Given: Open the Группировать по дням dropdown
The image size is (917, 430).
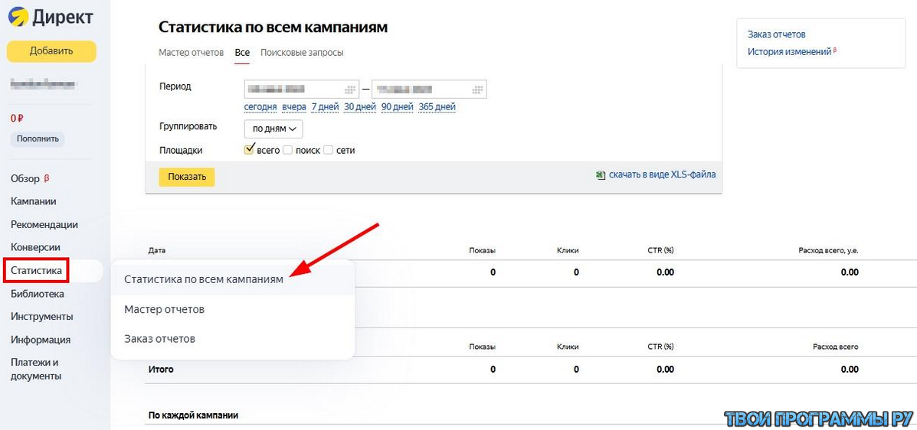Looking at the screenshot, I should point(273,129).
